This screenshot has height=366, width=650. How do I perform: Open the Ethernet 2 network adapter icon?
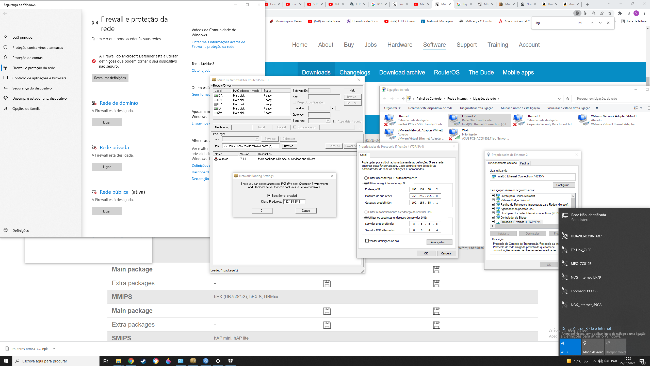pos(454,120)
